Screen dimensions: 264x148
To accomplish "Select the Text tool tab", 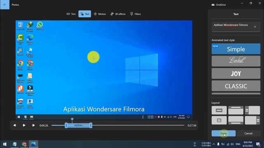I will [x=85, y=14].
